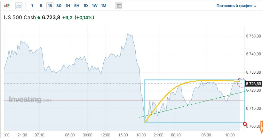This screenshot has width=263, height=138.
Task: Select the 1 minute timeframe
Action: coord(32,6)
